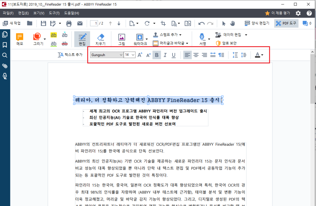Redo the last action

pos(210,24)
